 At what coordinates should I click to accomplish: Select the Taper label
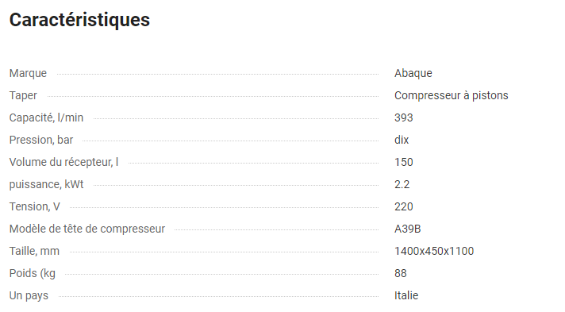(x=23, y=95)
